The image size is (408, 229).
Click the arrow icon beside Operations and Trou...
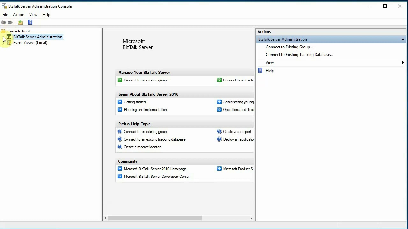tap(219, 110)
